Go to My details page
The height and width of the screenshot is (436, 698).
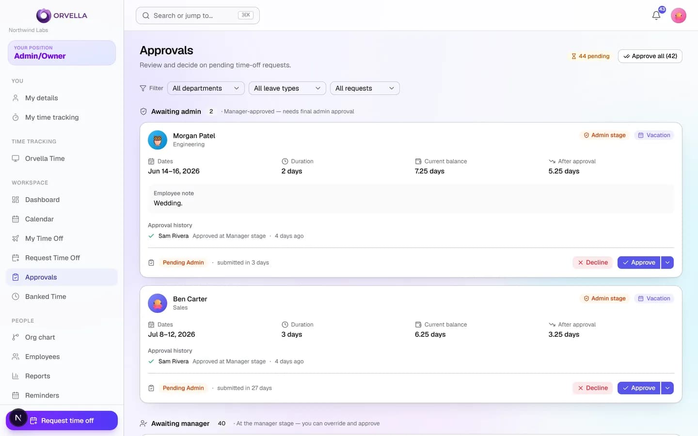(62, 98)
